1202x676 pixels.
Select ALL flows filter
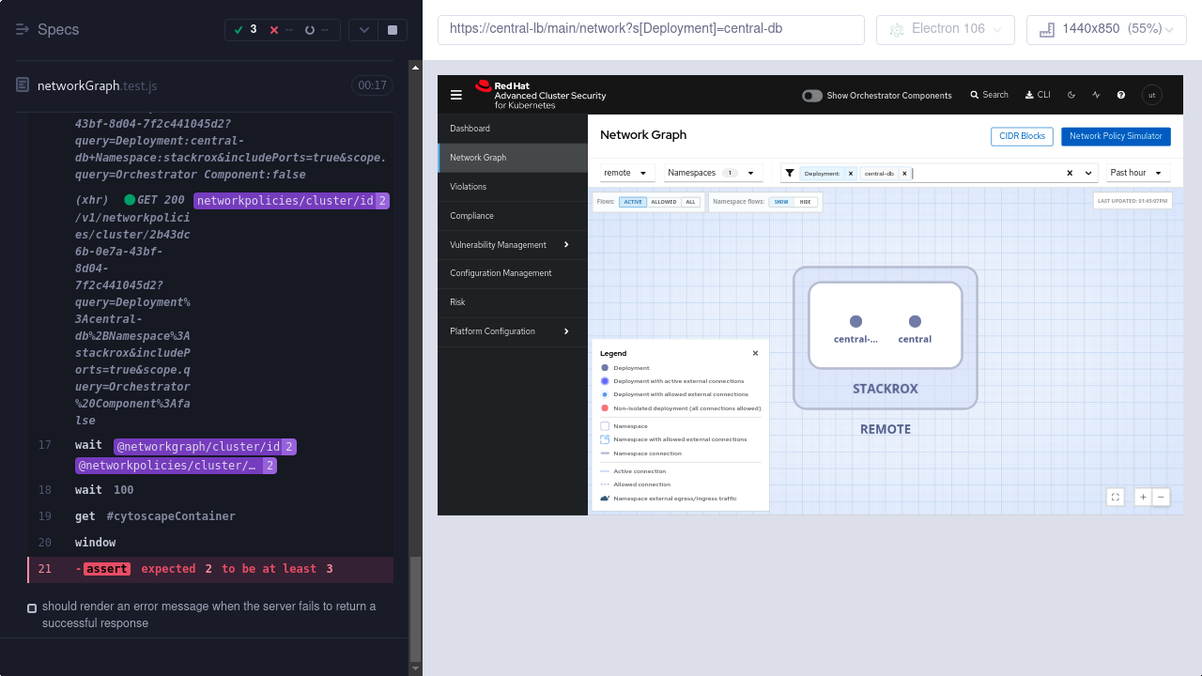click(x=690, y=202)
